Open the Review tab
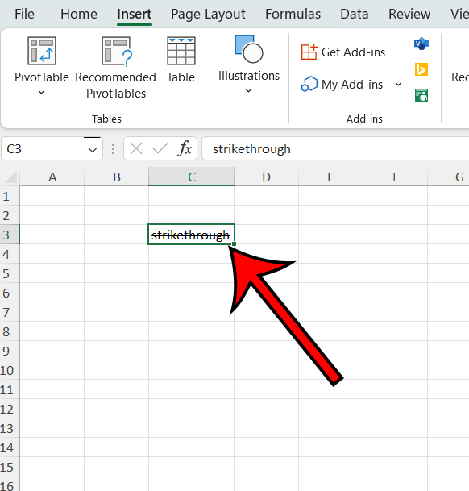469x491 pixels. (x=409, y=14)
